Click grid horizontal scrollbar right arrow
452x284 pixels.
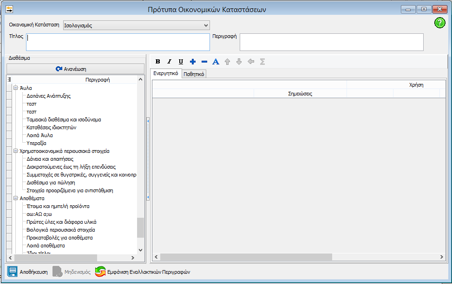tap(442, 257)
